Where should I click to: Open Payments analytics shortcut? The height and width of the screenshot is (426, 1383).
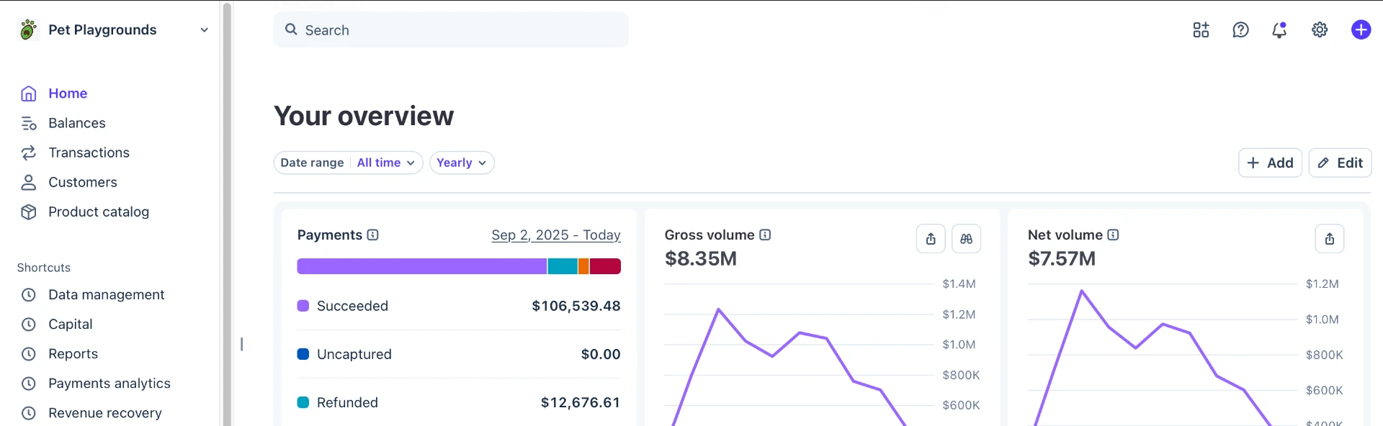pos(109,383)
